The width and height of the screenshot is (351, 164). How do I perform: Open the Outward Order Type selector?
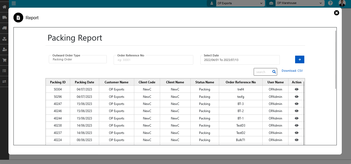78,60
